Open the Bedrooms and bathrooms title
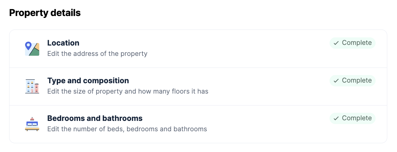Viewport: 397px width, 152px height. (x=95, y=118)
